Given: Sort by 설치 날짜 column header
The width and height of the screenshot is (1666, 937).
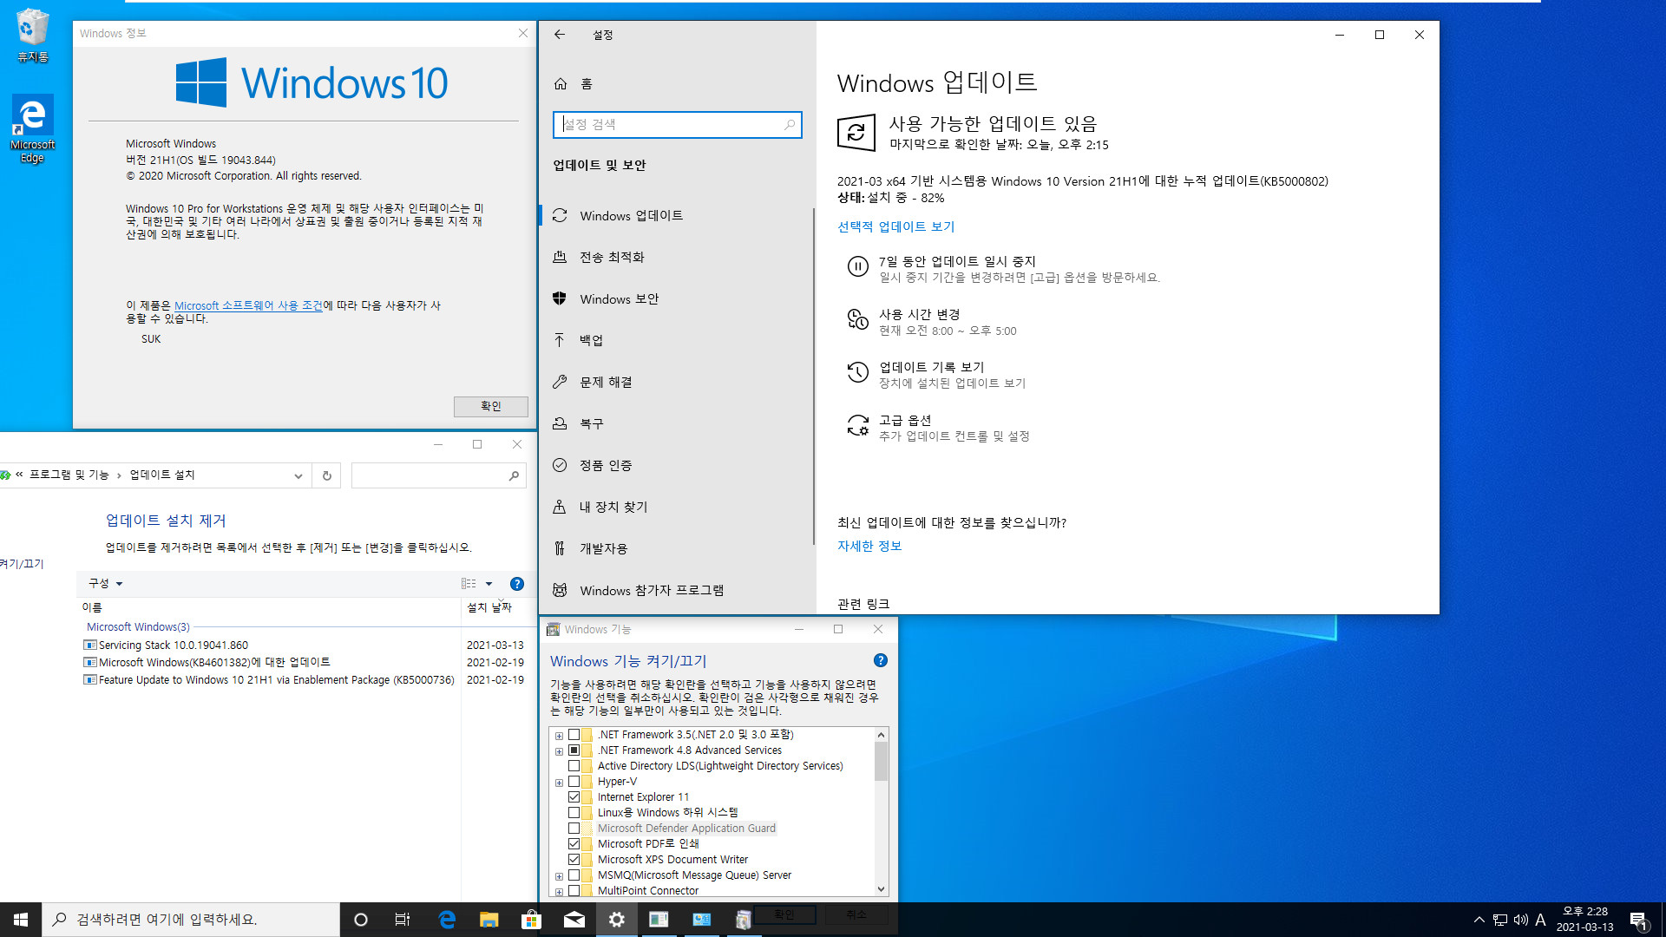Looking at the screenshot, I should [x=489, y=607].
